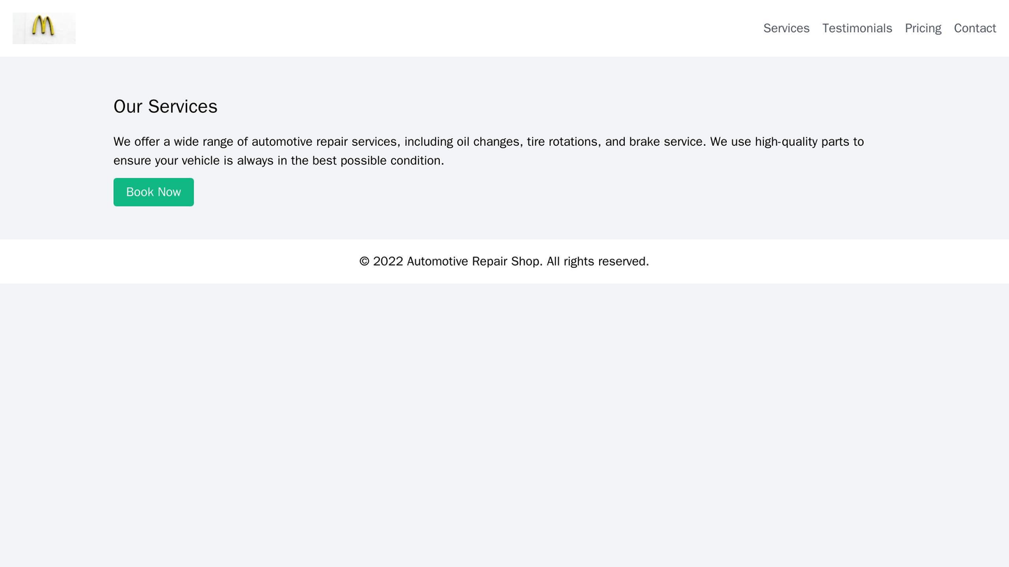Click the phrase "ensure your vehicle" in the description
The image size is (1009, 567).
pyautogui.click(x=166, y=160)
